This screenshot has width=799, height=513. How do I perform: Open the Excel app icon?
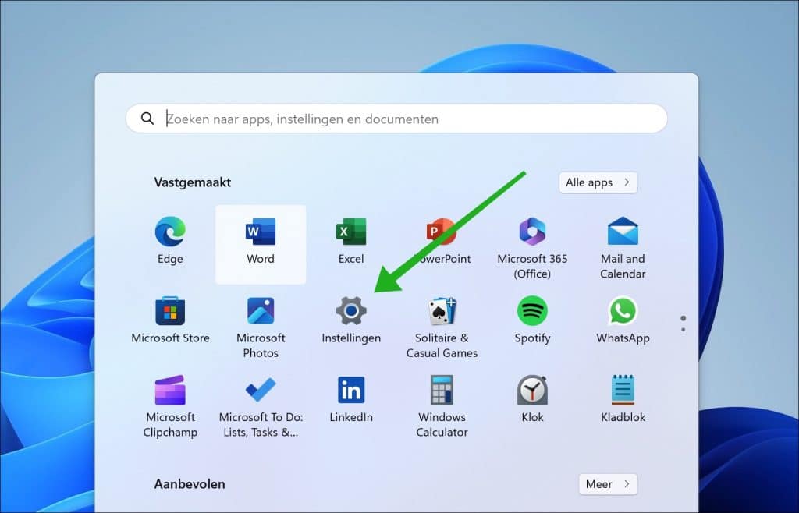pyautogui.click(x=351, y=232)
